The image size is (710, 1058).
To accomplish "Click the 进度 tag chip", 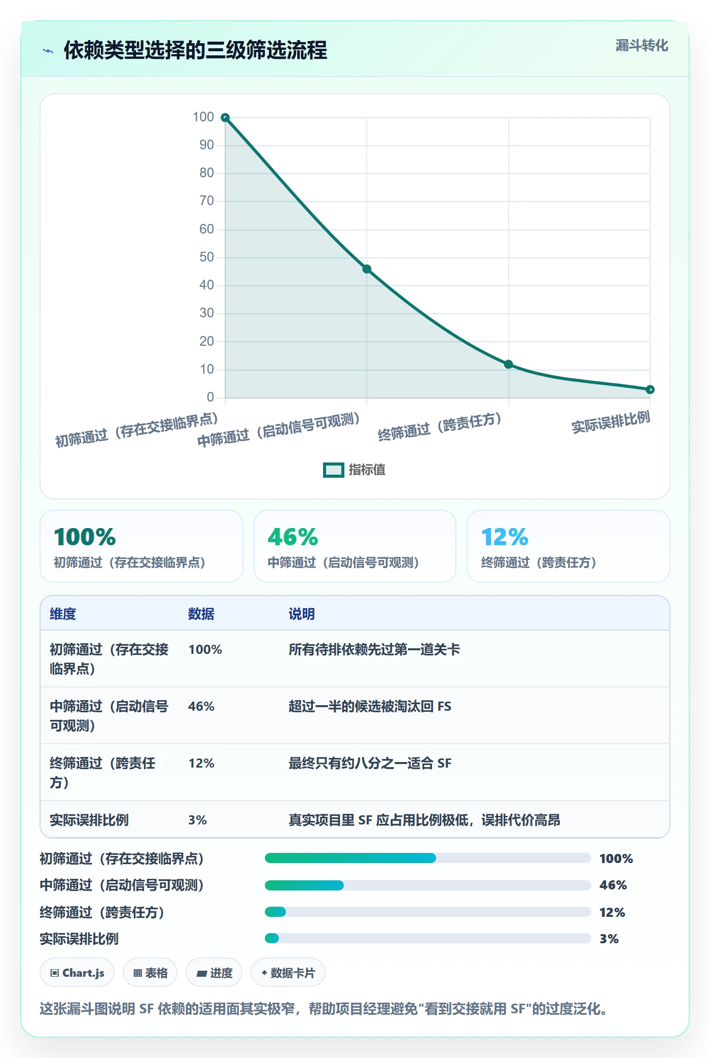I will (x=214, y=973).
